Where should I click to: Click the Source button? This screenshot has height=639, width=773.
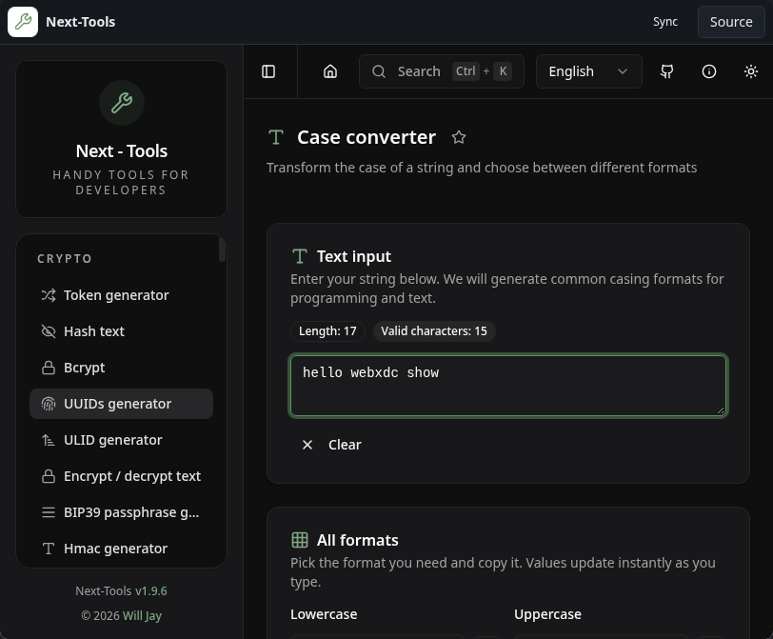click(731, 22)
